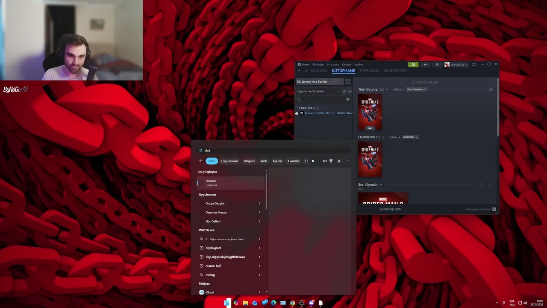Image resolution: width=547 pixels, height=308 pixels.
Task: Select the 'duman kufi' web suggestion
Action: click(x=231, y=266)
